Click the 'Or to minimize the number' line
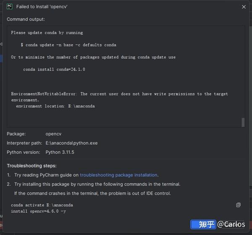252x235 pixels. (x=93, y=57)
